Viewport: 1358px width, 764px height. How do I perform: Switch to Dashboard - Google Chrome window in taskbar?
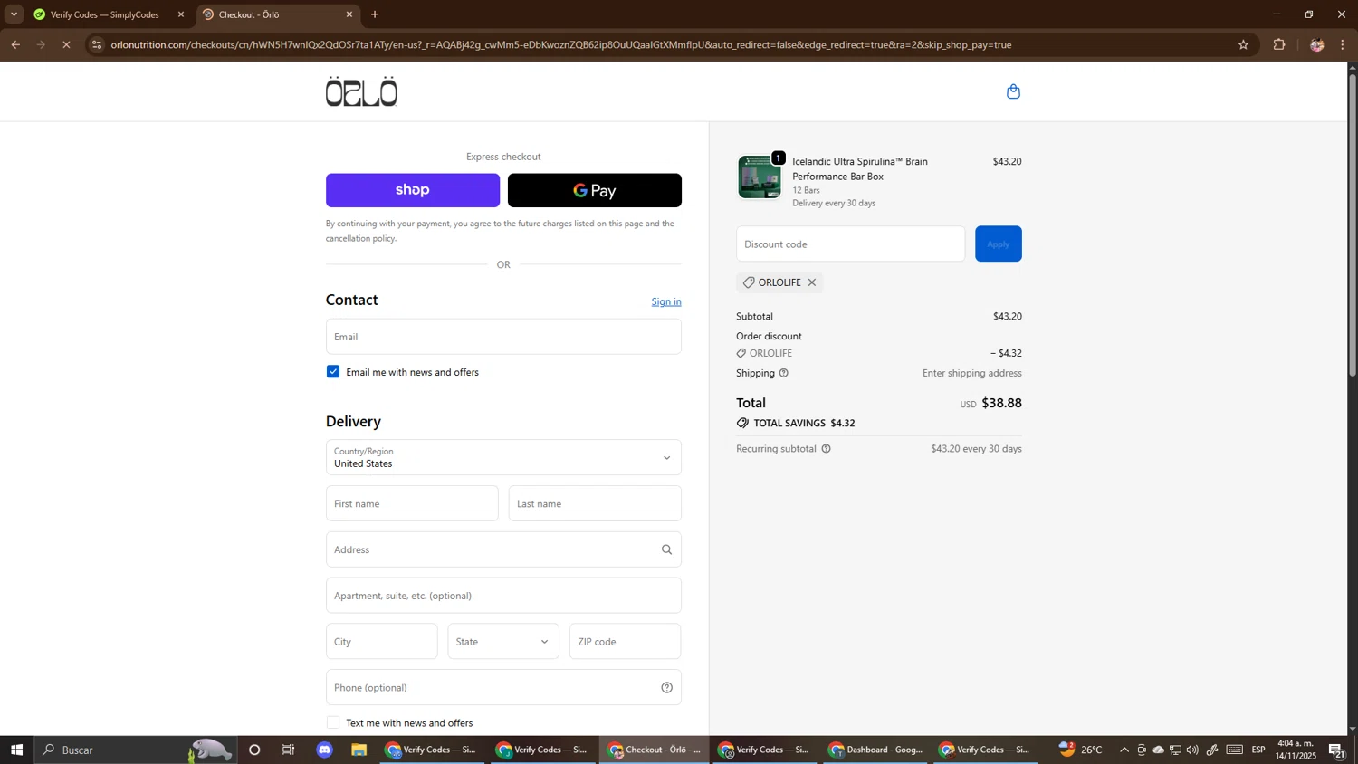(x=876, y=750)
